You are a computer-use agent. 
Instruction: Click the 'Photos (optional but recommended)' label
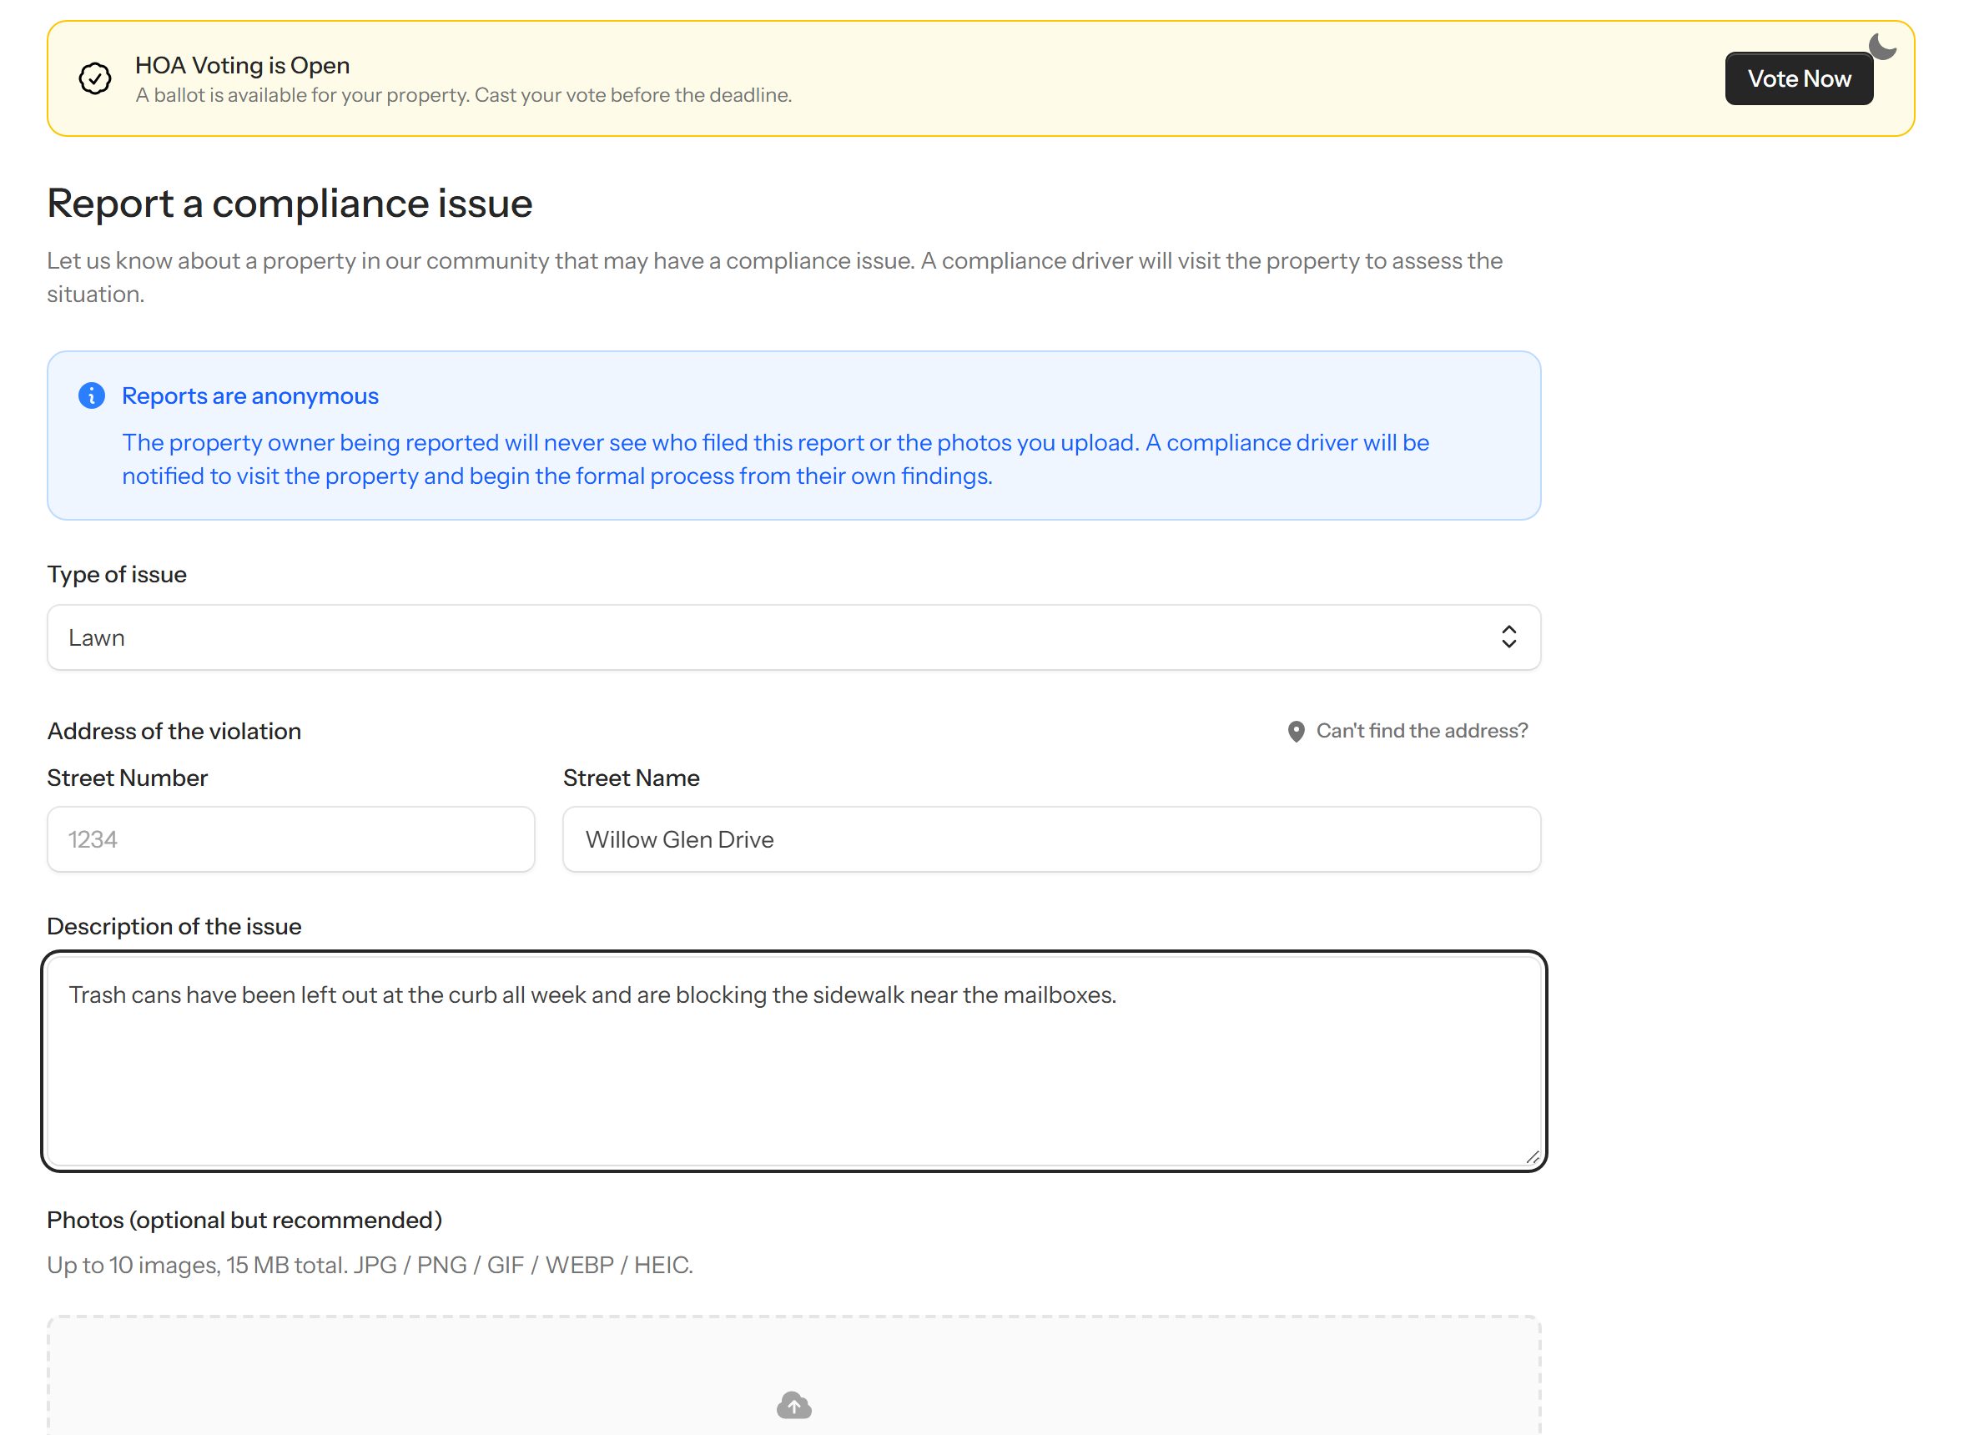coord(244,1220)
